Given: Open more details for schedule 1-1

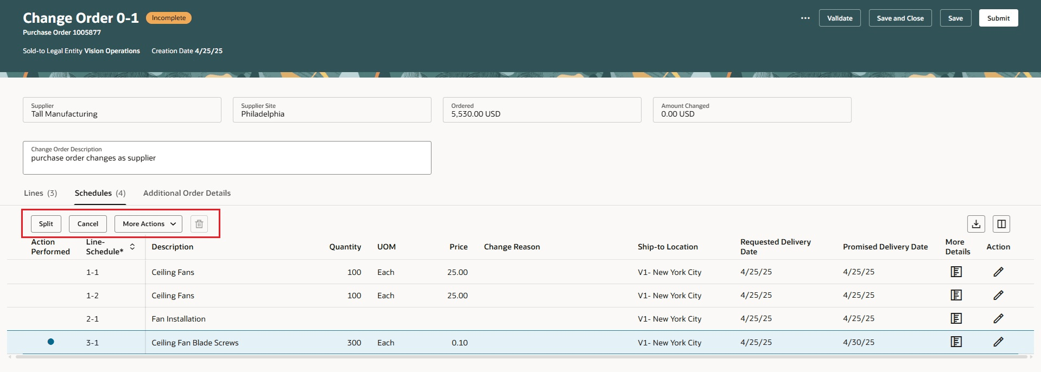Looking at the screenshot, I should pos(956,272).
